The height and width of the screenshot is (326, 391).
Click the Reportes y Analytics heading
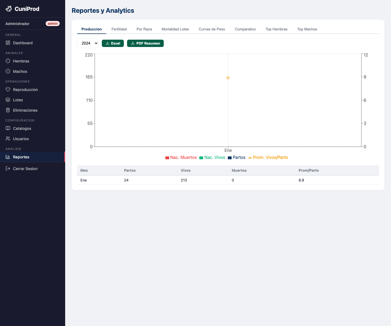(103, 11)
